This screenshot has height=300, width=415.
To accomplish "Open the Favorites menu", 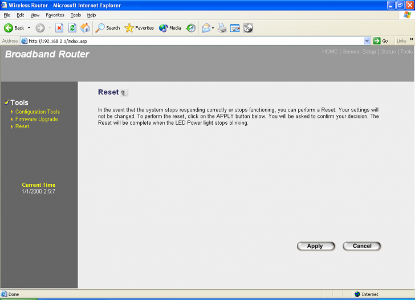I will point(55,15).
